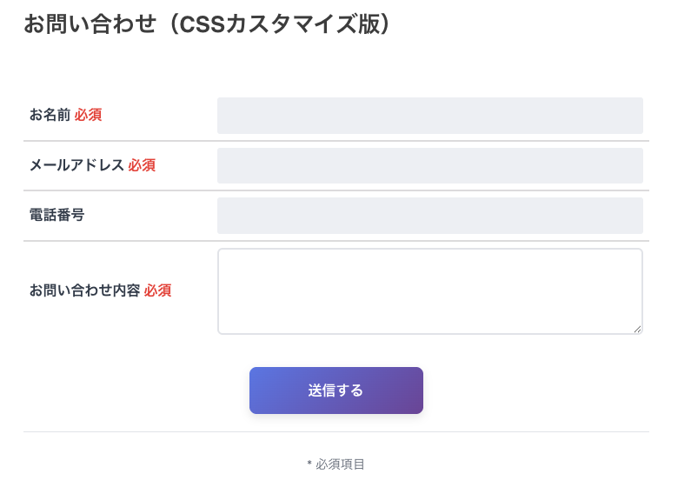The height and width of the screenshot is (494, 691).
Task: Click the お名前 text input field
Action: point(429,116)
